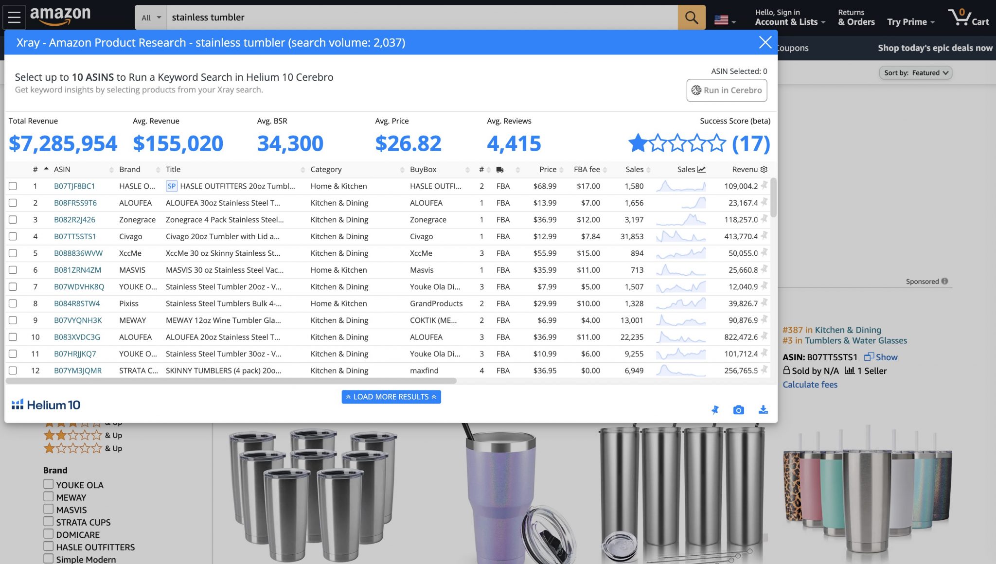This screenshot has height=564, width=996.
Task: Pin the Civago product row
Action: (765, 236)
